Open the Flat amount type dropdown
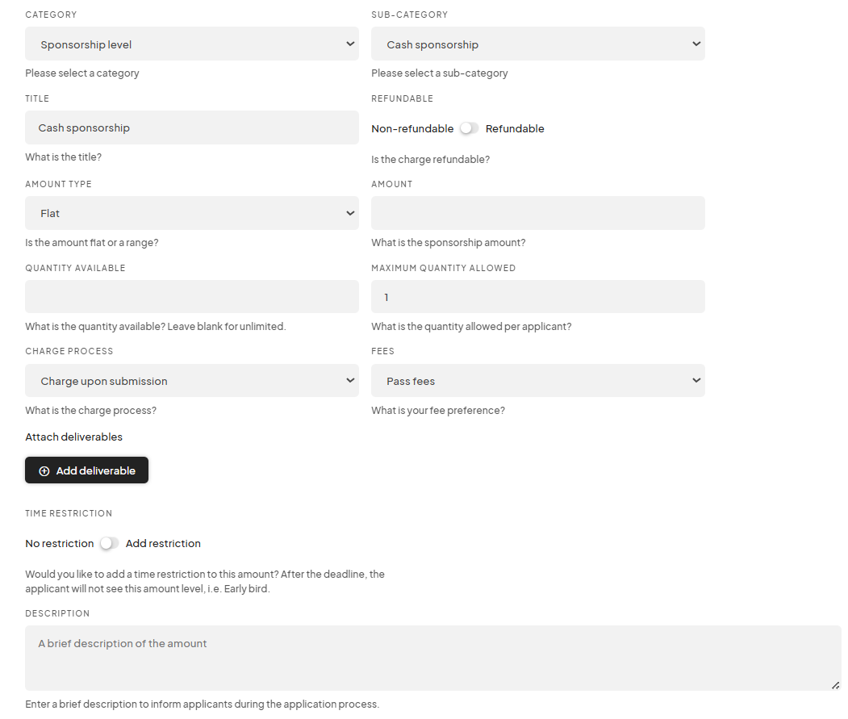 click(x=192, y=213)
